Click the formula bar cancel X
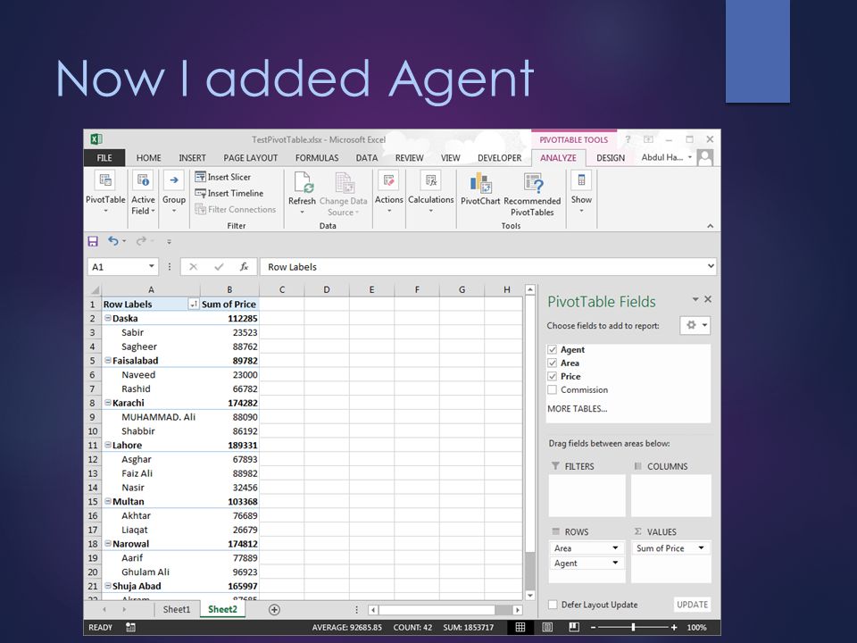 [193, 267]
